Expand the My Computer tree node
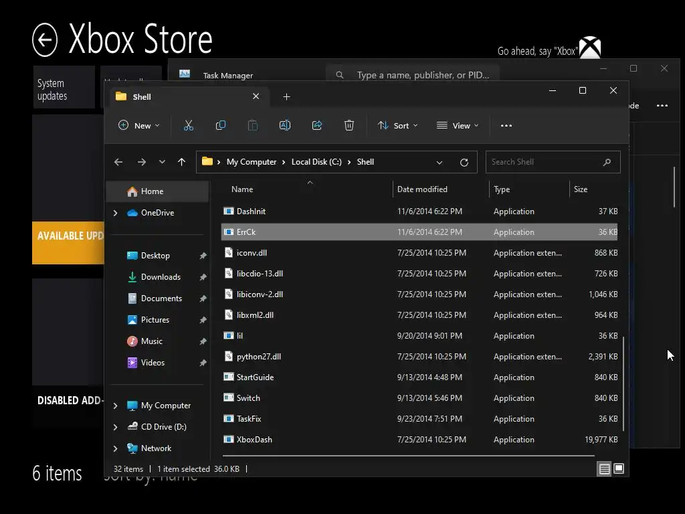 pyautogui.click(x=115, y=406)
